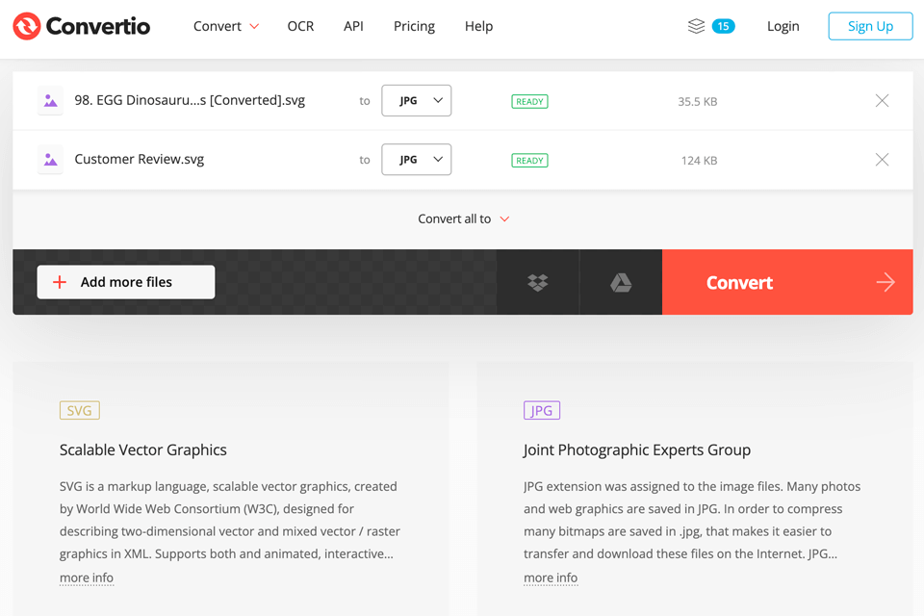Click the READY status of Customer Review.svg
The image size is (924, 616).
point(529,161)
